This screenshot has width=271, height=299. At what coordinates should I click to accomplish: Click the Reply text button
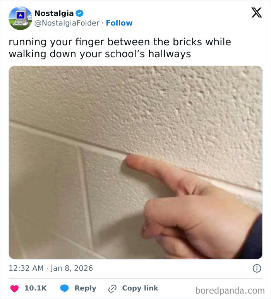(85, 288)
